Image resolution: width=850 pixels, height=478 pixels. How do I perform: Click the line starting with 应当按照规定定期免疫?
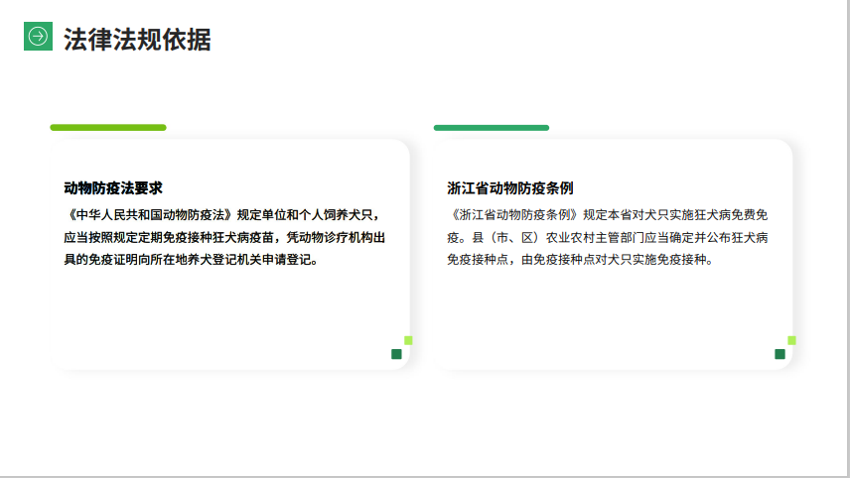(x=224, y=237)
